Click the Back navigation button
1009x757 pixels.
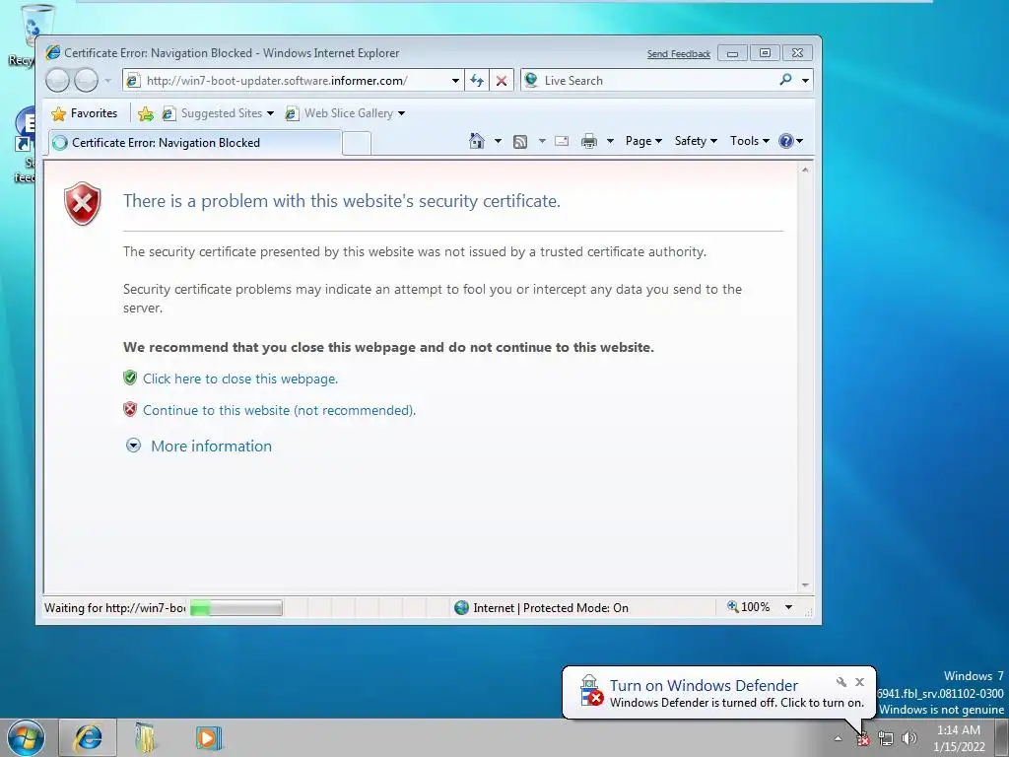[57, 81]
